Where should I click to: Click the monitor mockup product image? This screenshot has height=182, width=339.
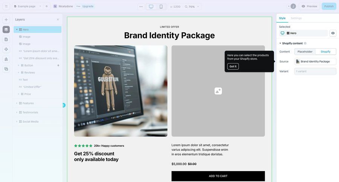(121, 91)
